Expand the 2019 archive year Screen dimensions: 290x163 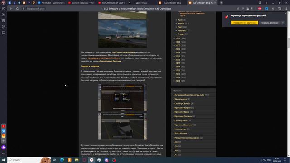(174, 49)
